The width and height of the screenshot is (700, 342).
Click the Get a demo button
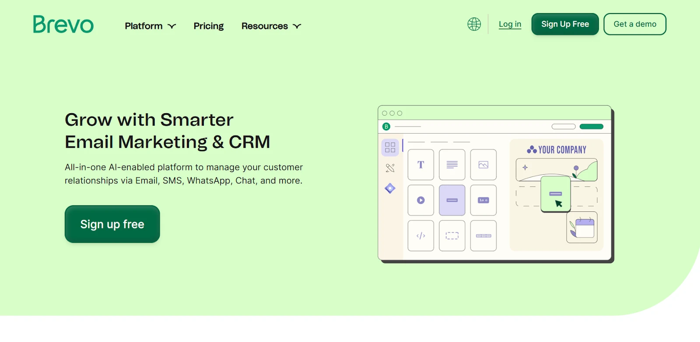pyautogui.click(x=634, y=24)
